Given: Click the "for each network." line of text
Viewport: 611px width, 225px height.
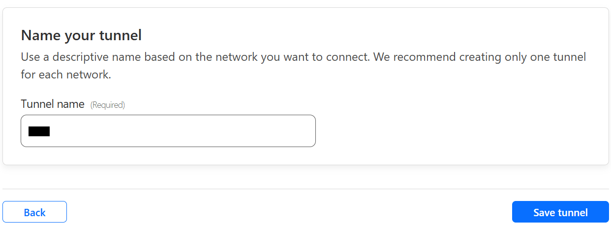Looking at the screenshot, I should pyautogui.click(x=65, y=75).
